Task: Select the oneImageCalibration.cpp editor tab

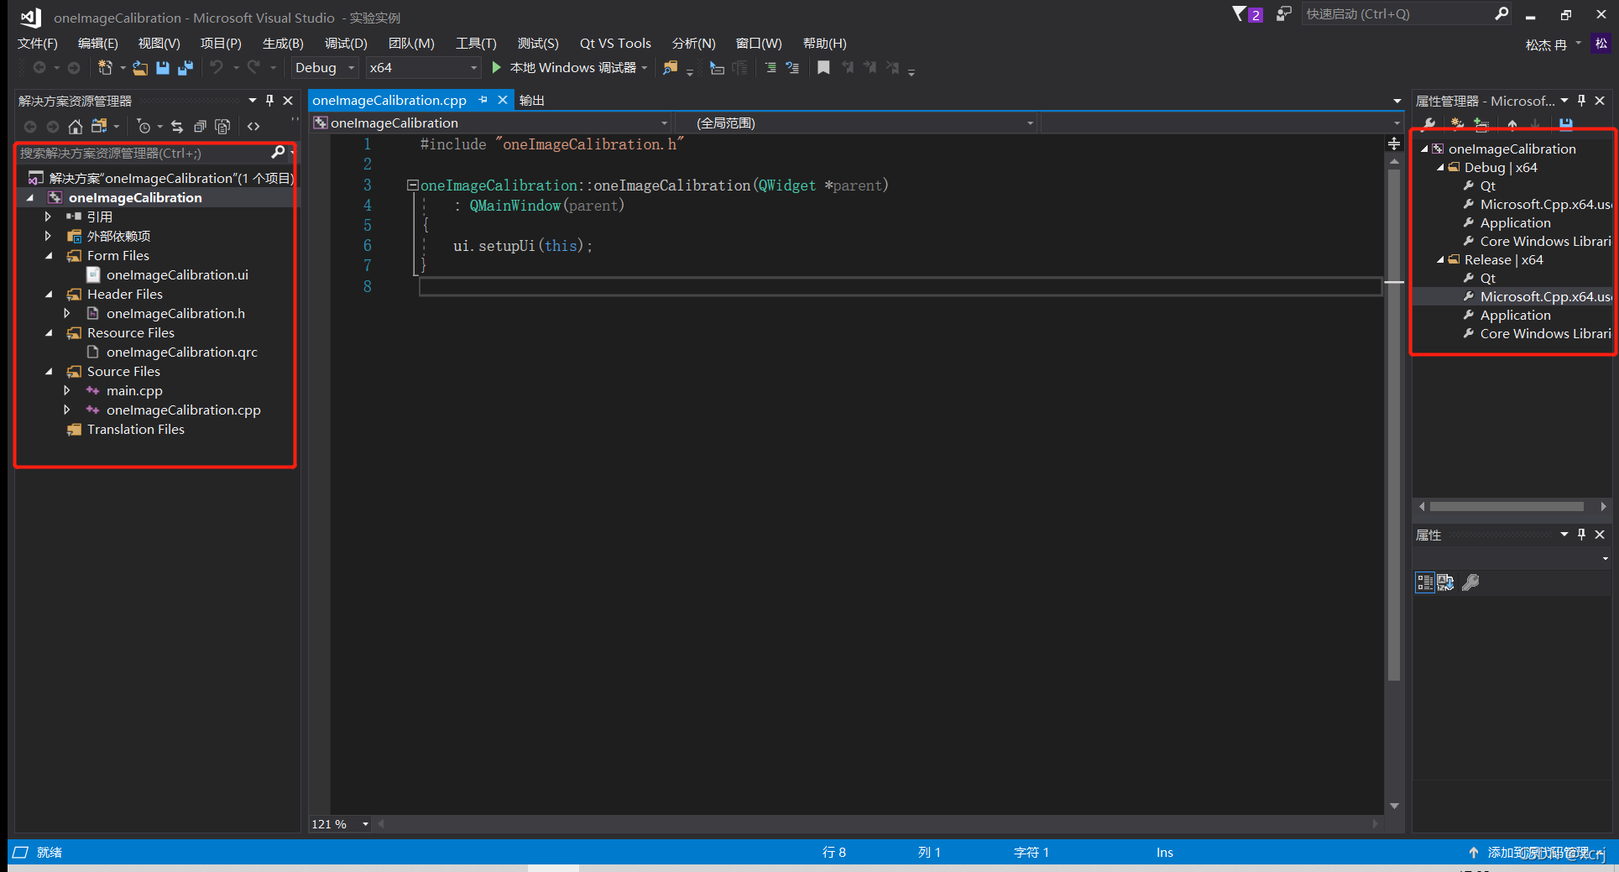Action: (x=389, y=100)
